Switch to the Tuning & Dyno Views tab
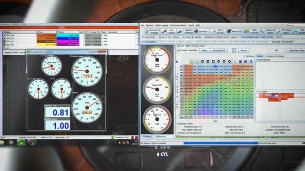The image size is (305, 171). tap(169, 37)
